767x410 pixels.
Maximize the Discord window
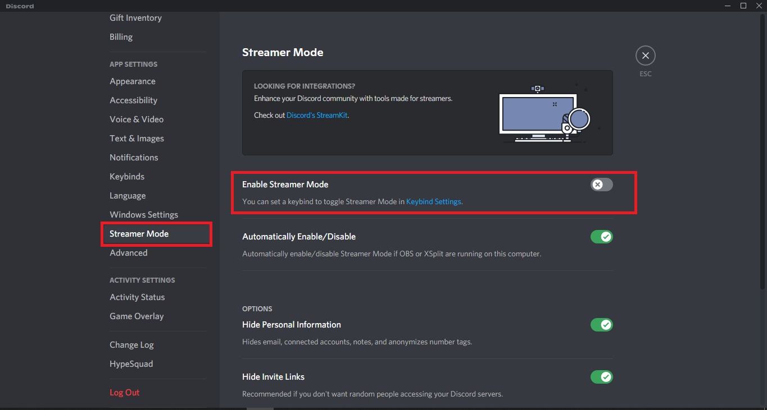(743, 6)
